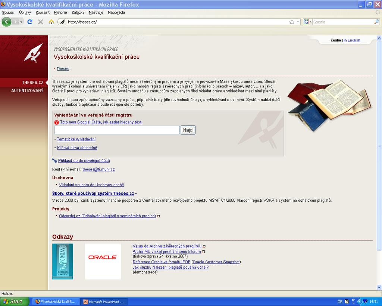Open 'Jak službu Nalezení plagiátů používá učitel?'
The image size is (382, 306).
click(170, 268)
